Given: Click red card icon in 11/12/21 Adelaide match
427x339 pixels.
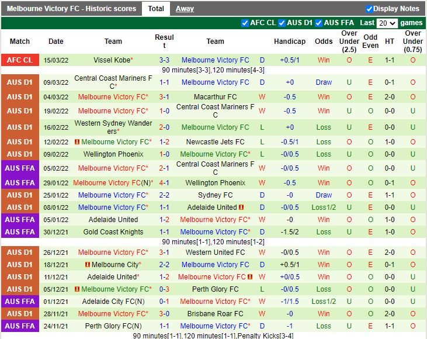Looking at the screenshot, I should 250,277.
